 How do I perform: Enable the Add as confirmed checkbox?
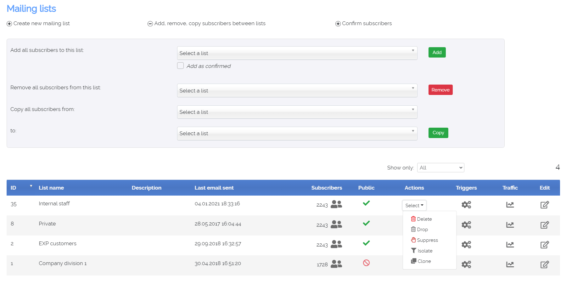181,66
